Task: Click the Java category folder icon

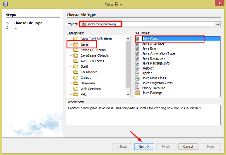Action: pyautogui.click(x=76, y=44)
